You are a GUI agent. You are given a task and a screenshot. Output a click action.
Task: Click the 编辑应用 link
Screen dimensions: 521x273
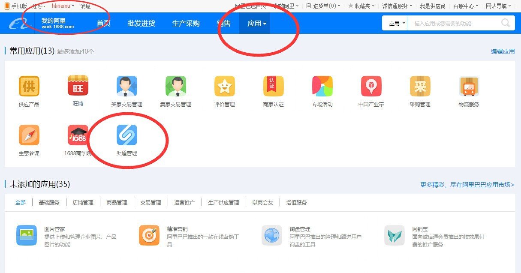click(x=502, y=51)
